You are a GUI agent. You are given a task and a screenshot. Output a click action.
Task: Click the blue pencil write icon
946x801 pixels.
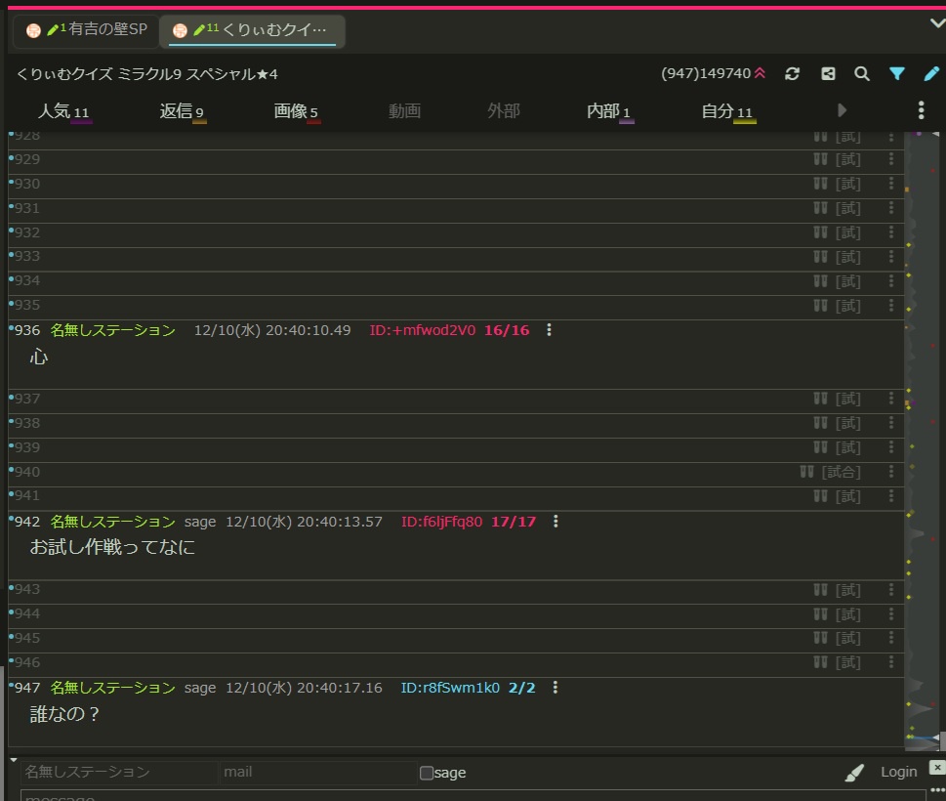[931, 74]
